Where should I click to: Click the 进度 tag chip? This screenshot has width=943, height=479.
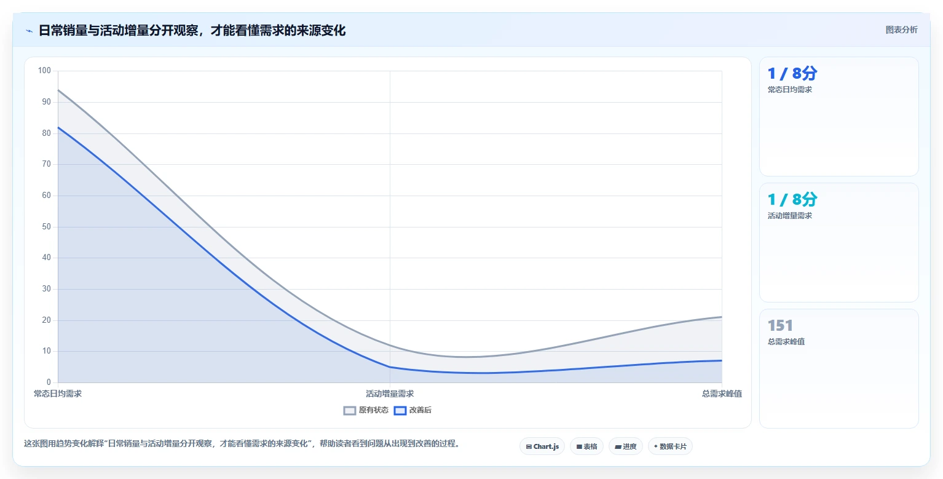626,446
